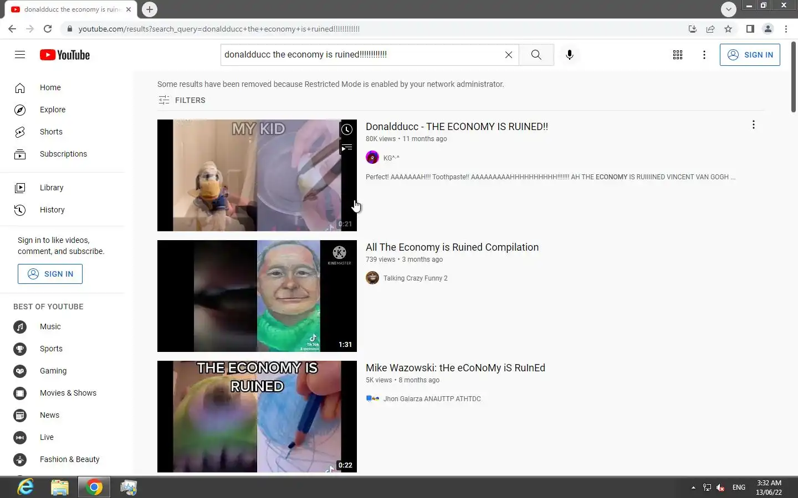Viewport: 798px width, 498px height.
Task: Start voice search with microphone icon
Action: pos(569,54)
